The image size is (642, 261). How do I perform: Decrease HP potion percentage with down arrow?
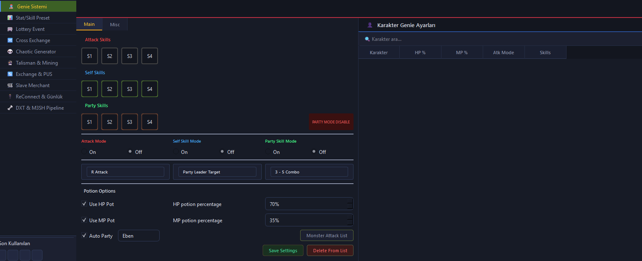tap(350, 207)
